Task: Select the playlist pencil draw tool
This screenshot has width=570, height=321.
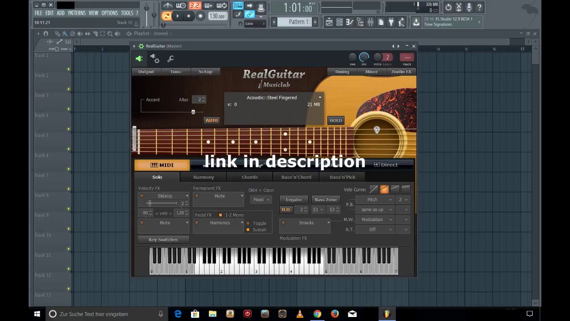Action: [57, 33]
